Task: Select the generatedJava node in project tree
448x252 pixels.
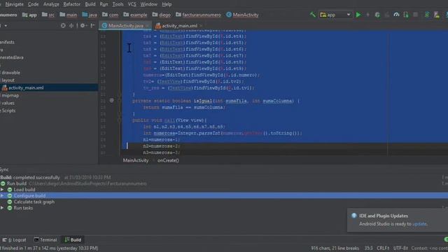Action: pos(11,57)
